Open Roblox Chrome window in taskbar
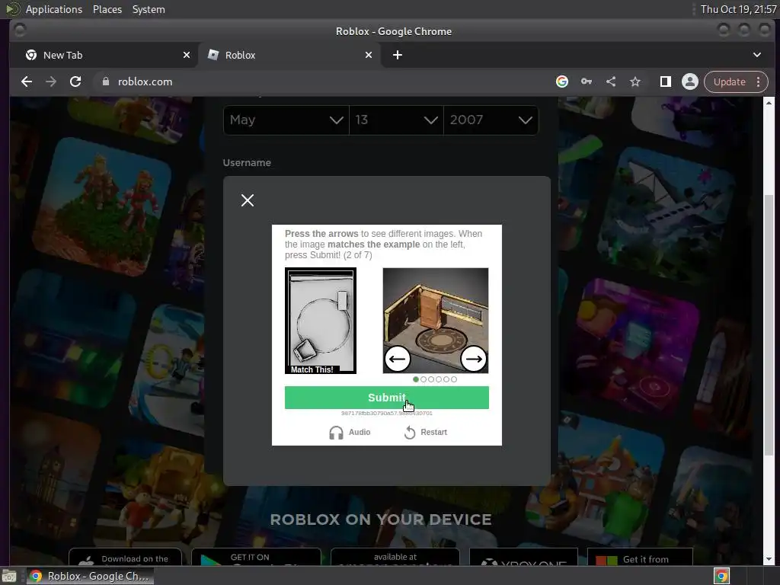780x585 pixels. pyautogui.click(x=90, y=576)
